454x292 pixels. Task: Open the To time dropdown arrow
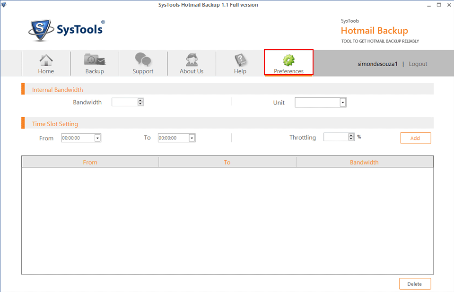pos(192,138)
